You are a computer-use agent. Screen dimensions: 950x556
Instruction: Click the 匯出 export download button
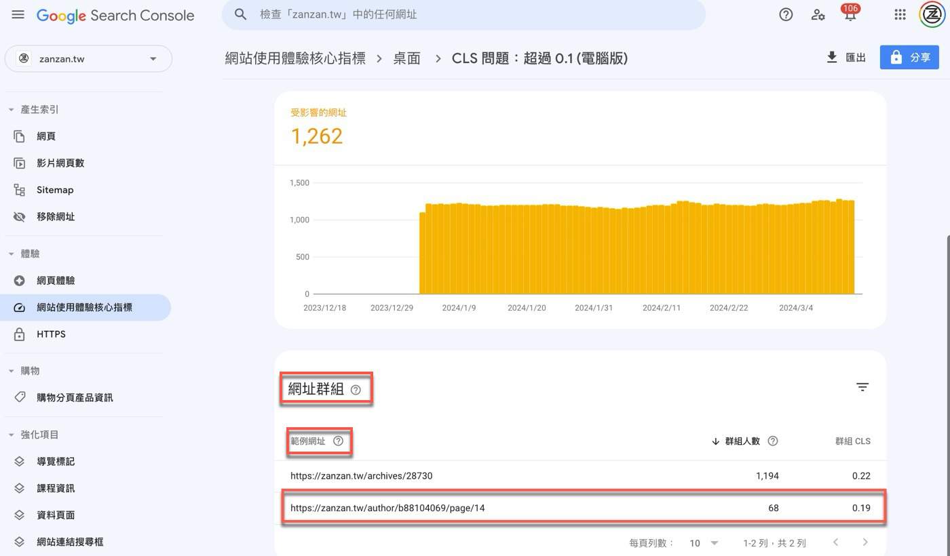coord(845,58)
